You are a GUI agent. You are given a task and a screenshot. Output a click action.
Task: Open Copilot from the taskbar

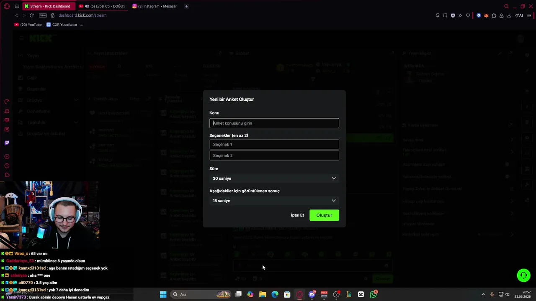[x=250, y=294]
